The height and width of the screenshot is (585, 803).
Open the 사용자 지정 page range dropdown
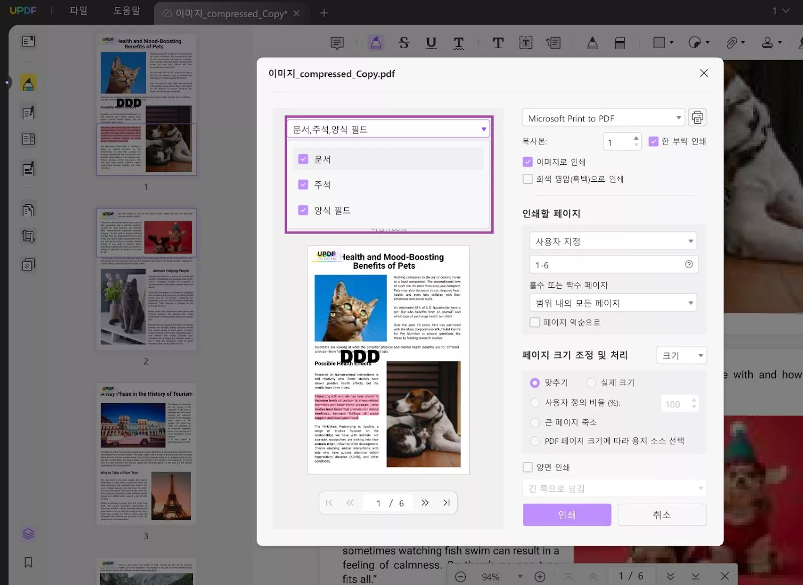pyautogui.click(x=613, y=242)
